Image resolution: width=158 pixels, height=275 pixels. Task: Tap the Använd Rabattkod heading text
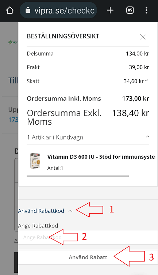[x=41, y=211]
